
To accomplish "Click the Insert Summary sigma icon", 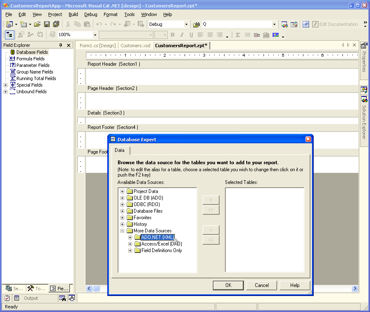I will point(238,35).
